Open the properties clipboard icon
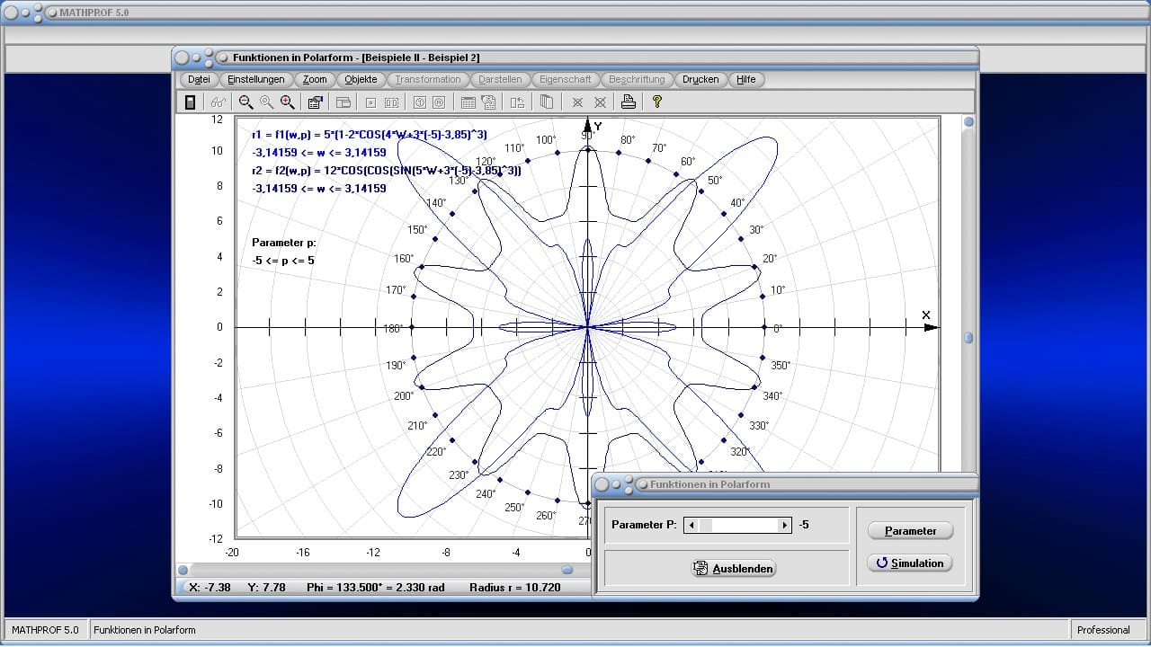Image resolution: width=1151 pixels, height=647 pixels. click(x=315, y=102)
